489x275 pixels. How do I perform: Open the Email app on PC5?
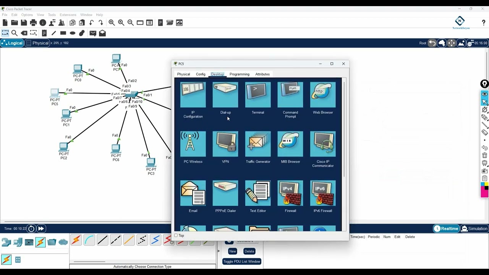point(193,197)
